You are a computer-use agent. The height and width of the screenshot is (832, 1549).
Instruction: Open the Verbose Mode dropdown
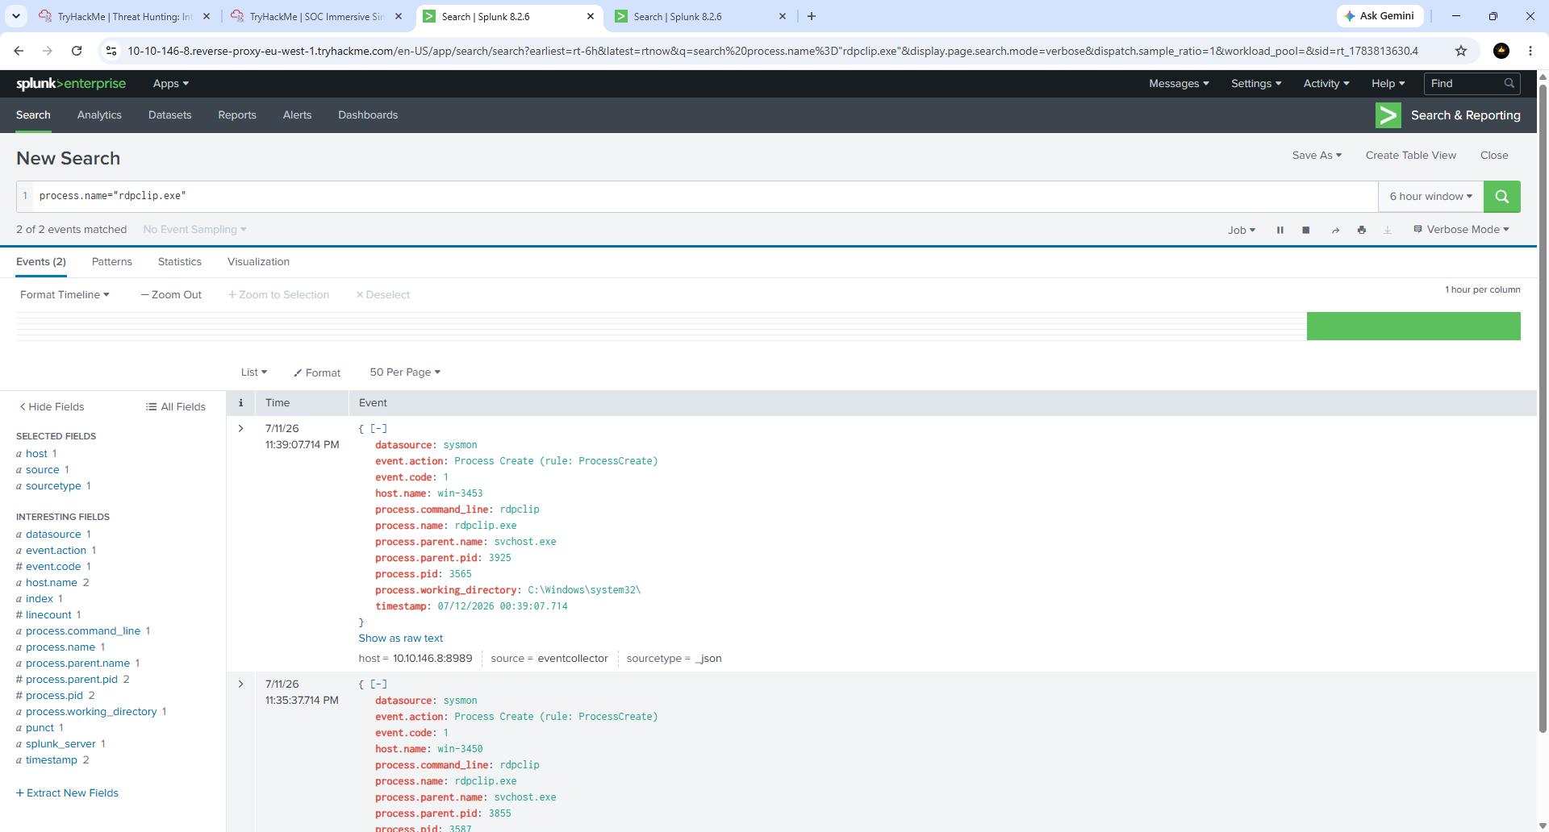pos(1461,230)
